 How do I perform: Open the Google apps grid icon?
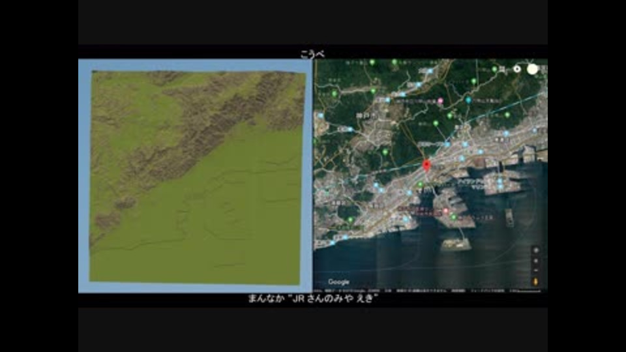tap(502, 69)
